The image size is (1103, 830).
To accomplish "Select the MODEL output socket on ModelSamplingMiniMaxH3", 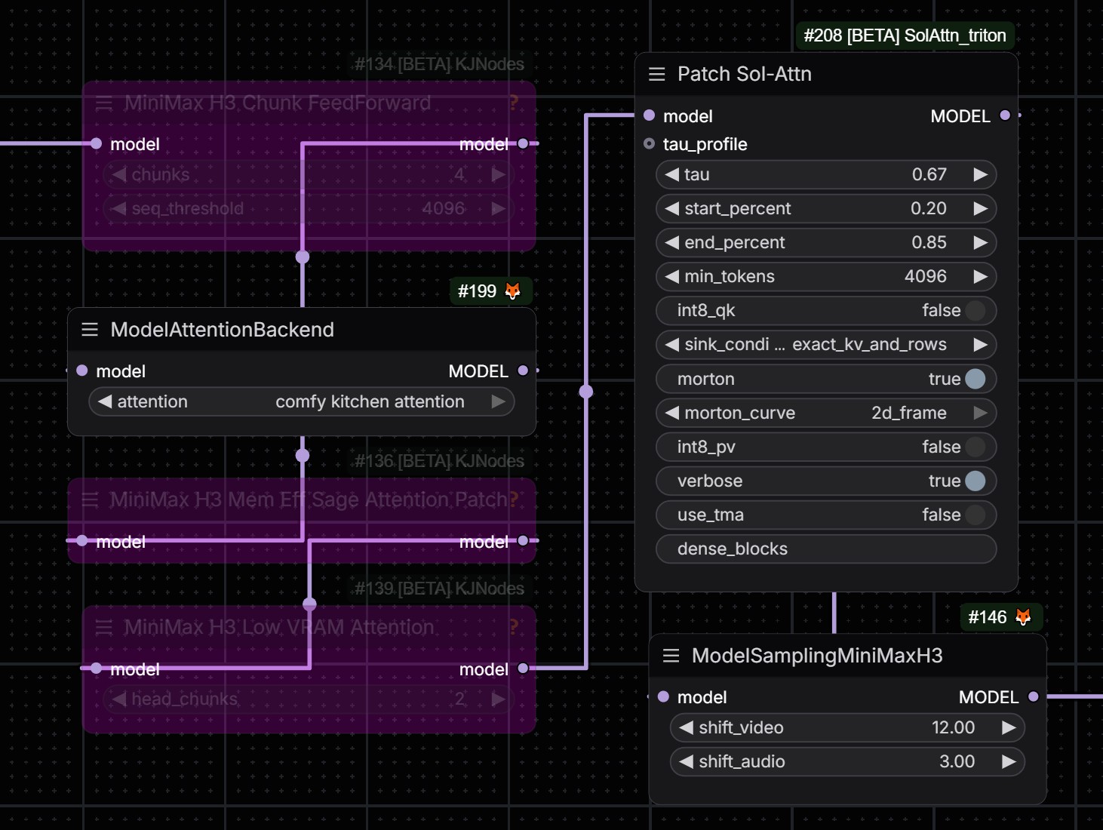I will 1034,696.
